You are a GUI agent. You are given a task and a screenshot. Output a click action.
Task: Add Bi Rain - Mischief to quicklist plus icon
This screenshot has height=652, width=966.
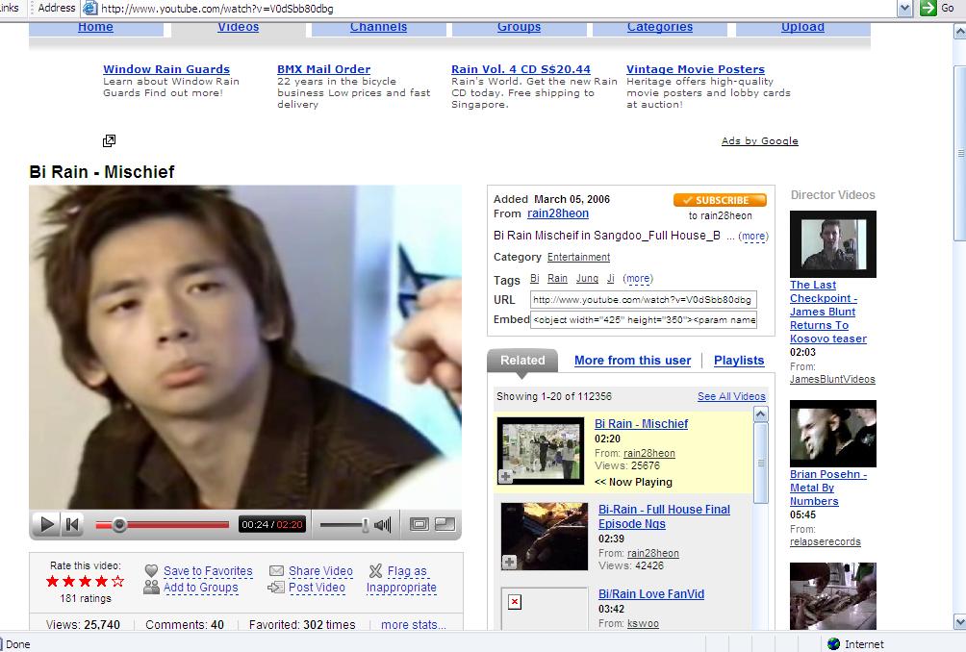505,477
